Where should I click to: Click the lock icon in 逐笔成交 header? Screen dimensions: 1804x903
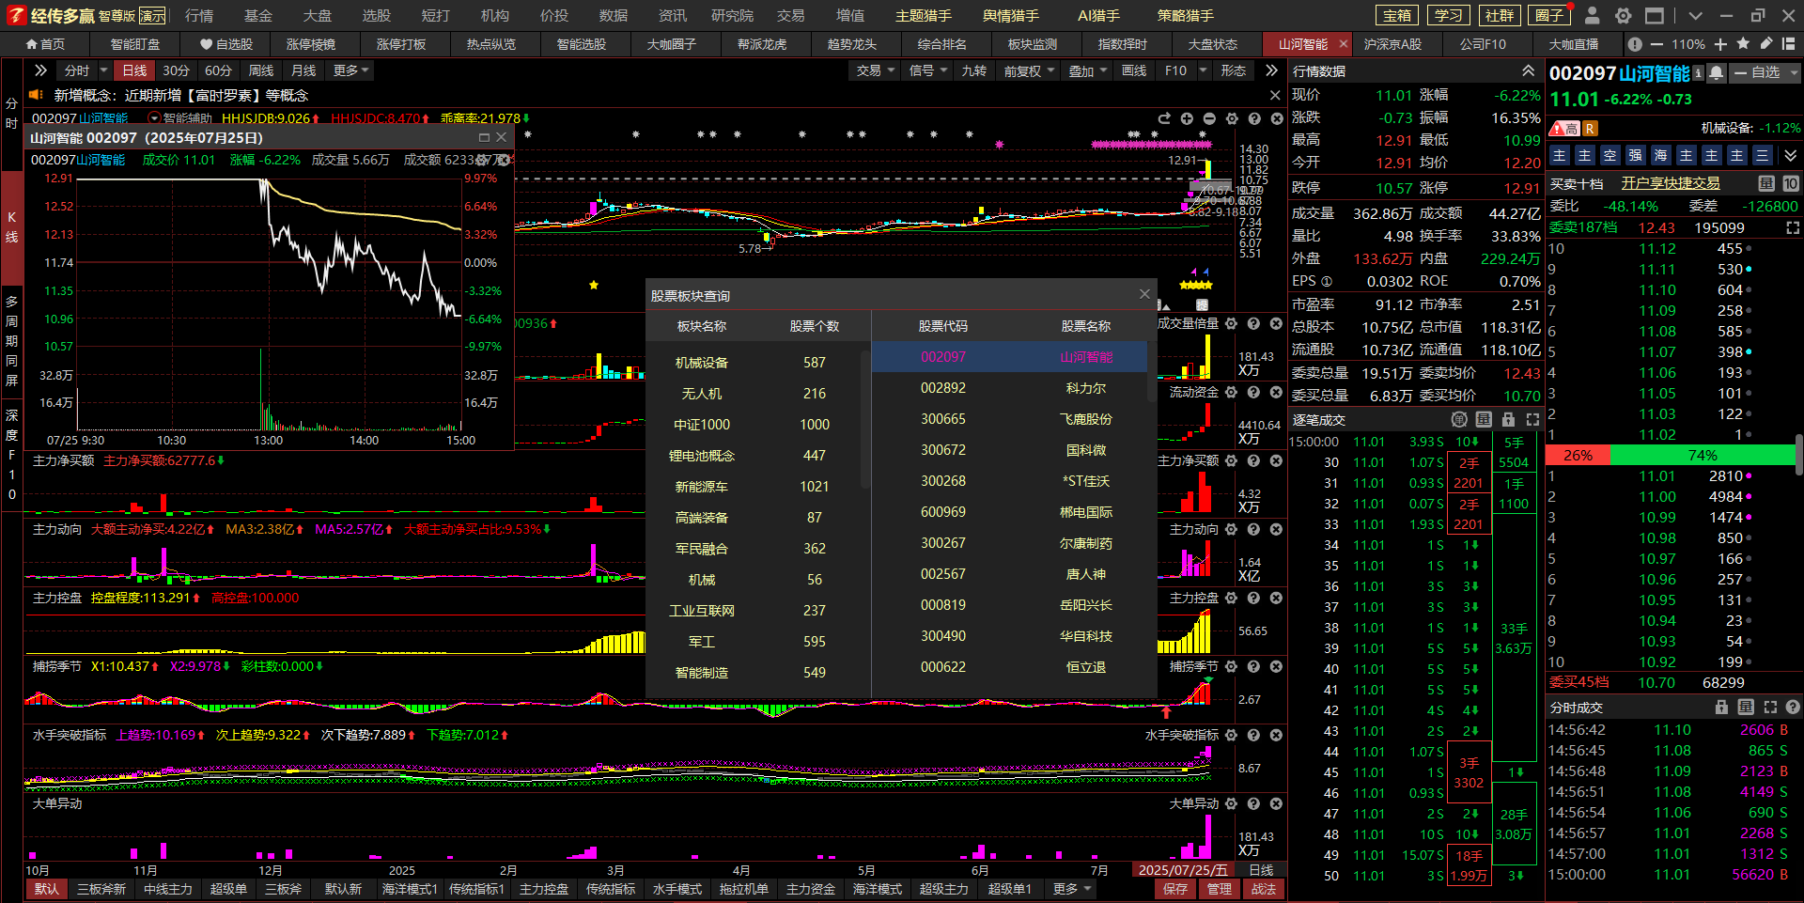pyautogui.click(x=1508, y=419)
